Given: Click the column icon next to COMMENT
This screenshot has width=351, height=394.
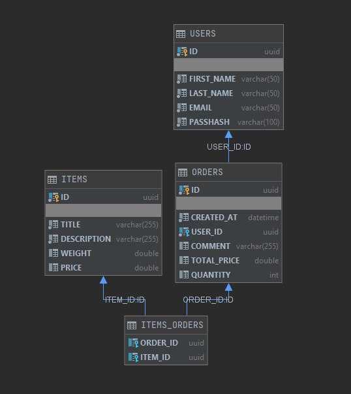Looking at the screenshot, I should (184, 246).
